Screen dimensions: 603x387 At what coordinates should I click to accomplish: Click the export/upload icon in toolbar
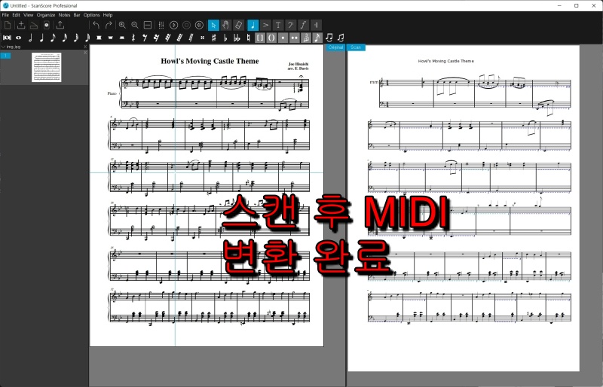point(60,26)
